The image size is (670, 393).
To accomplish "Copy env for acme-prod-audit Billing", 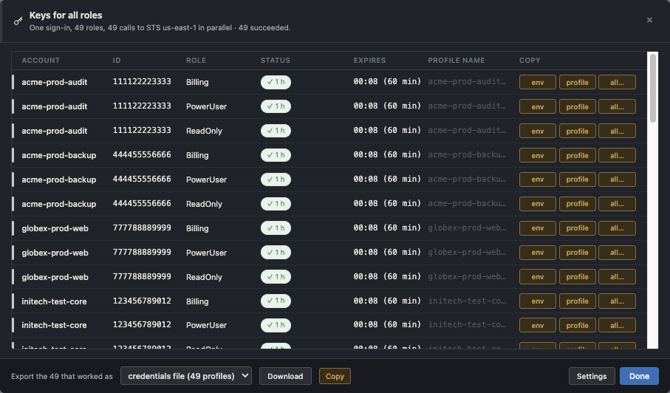I will coord(537,83).
